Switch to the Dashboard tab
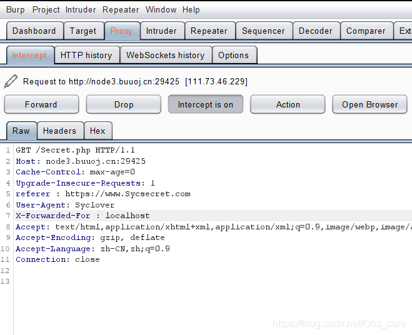 (34, 31)
